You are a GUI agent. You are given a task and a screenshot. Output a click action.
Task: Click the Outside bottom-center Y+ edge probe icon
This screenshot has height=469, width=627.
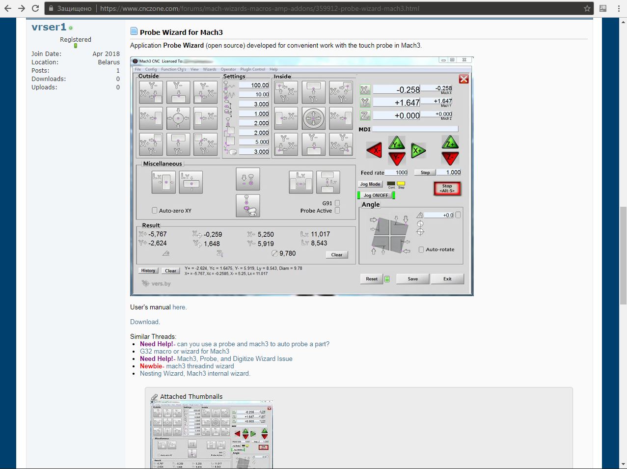tap(178, 144)
